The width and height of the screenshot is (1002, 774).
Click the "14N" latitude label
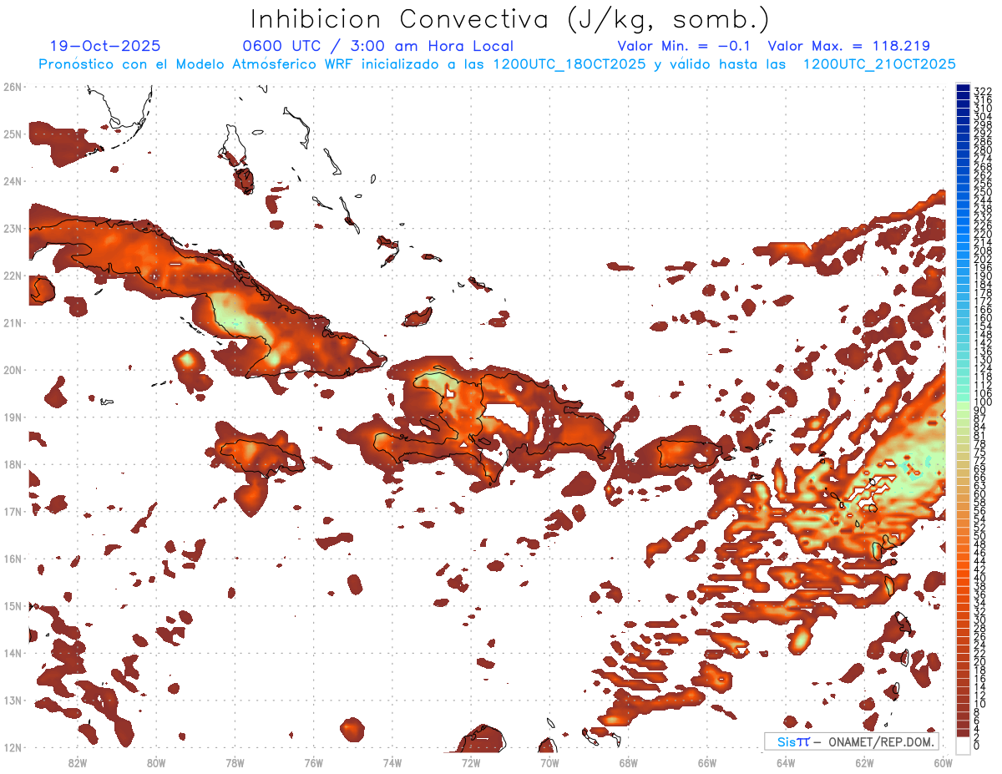click(x=12, y=653)
